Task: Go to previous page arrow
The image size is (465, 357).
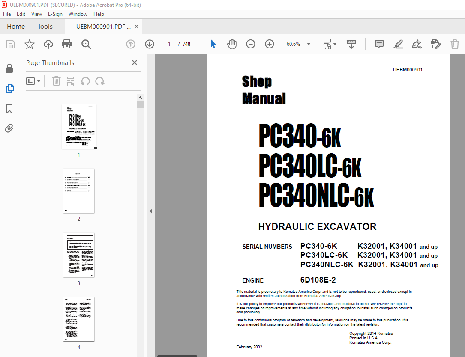Action: [x=130, y=44]
